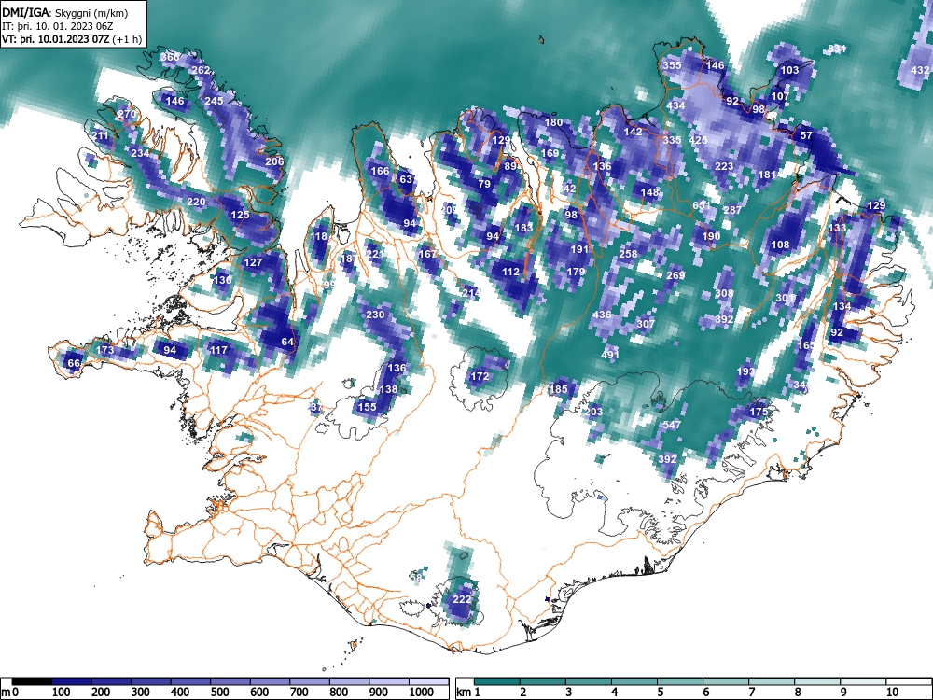Click the visibility value '79'
This screenshot has height=700, width=933.
click(484, 184)
